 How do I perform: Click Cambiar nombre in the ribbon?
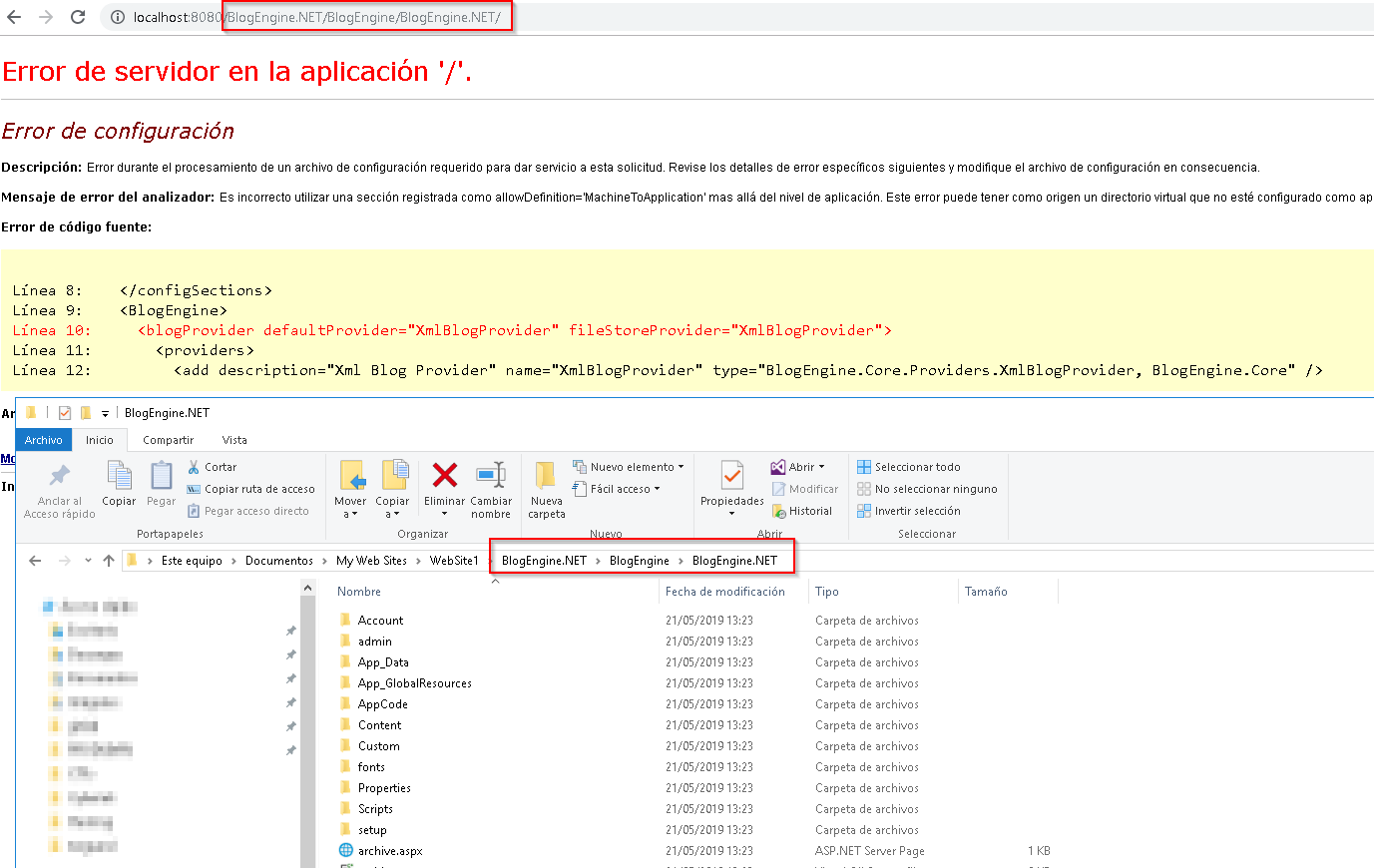(491, 490)
